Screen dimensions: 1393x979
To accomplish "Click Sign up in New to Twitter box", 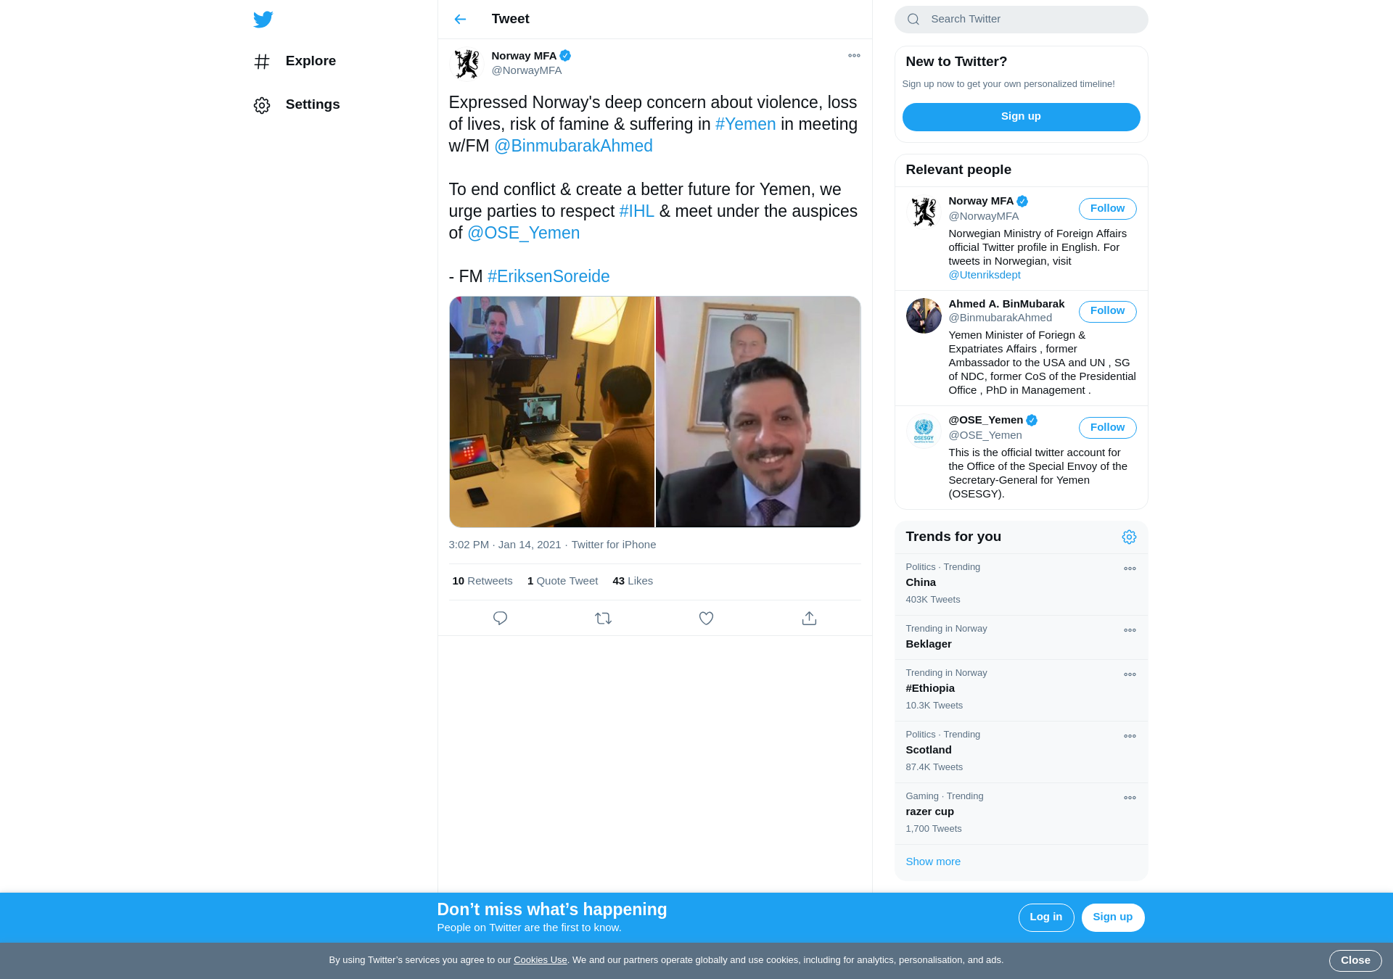I will pos(1021,117).
